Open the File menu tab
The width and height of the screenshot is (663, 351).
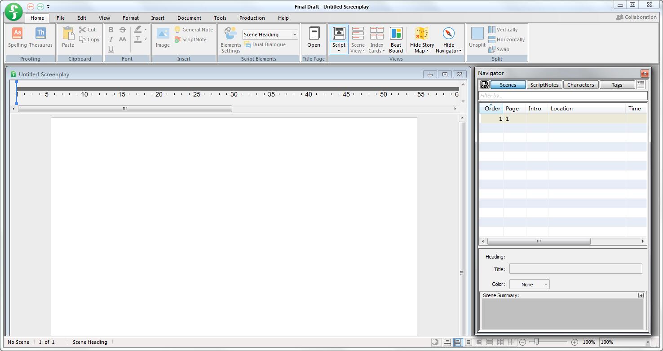61,18
